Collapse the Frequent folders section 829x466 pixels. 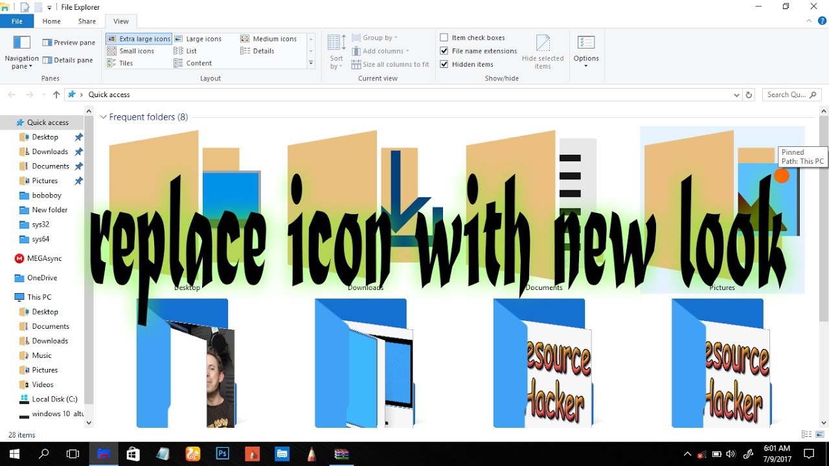point(103,116)
